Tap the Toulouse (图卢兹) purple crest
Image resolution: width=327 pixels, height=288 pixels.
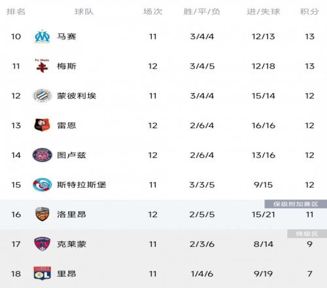[x=43, y=155]
